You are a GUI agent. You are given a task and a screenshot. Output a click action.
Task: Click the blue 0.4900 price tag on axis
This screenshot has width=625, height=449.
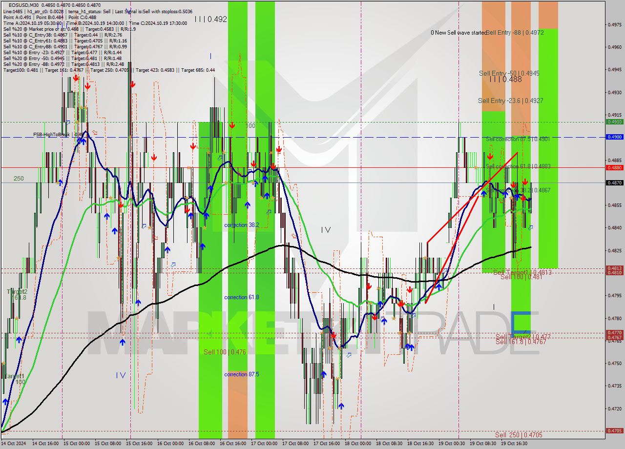[614, 137]
